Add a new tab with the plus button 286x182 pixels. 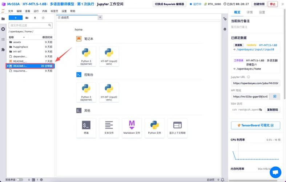(100, 17)
